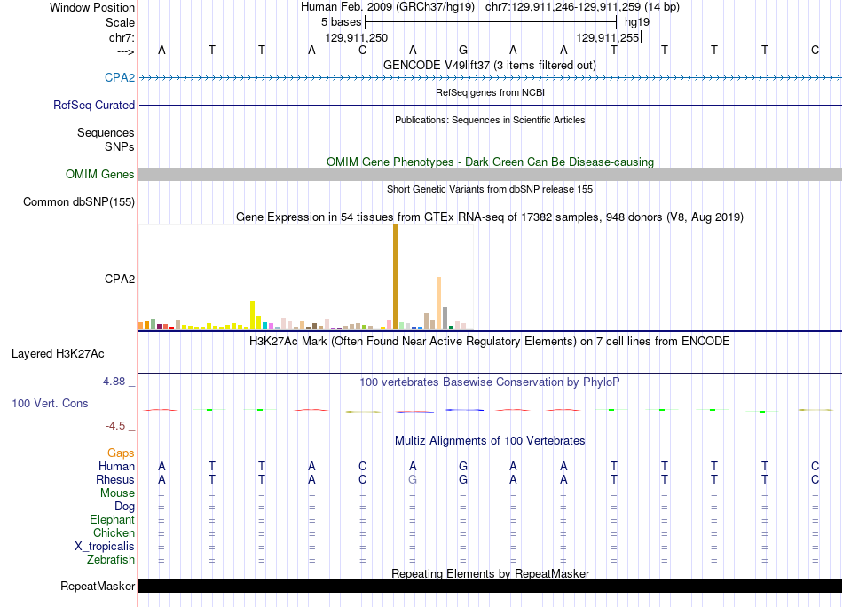Select the X_tropicalis alignment row label
This screenshot has width=843, height=607.
pyautogui.click(x=105, y=546)
